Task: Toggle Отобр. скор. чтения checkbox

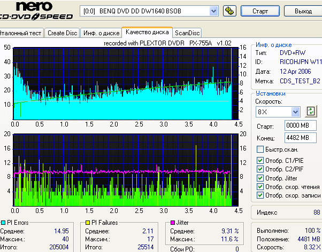Action: (260, 186)
